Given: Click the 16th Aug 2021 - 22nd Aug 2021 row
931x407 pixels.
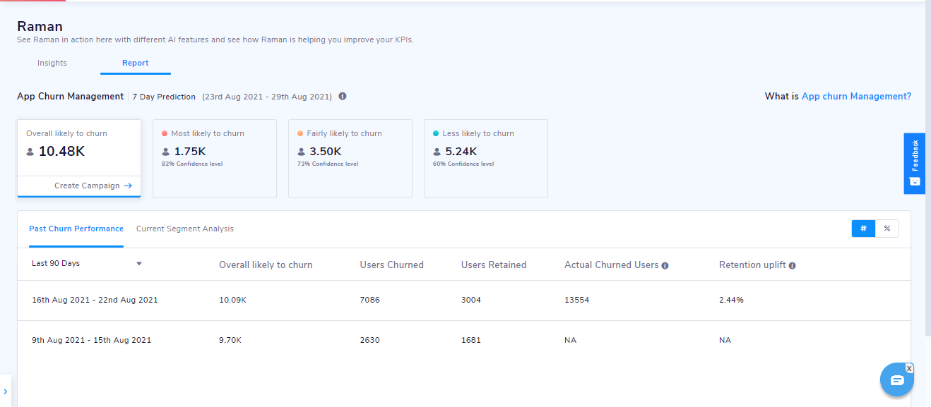Looking at the screenshot, I should click(464, 300).
